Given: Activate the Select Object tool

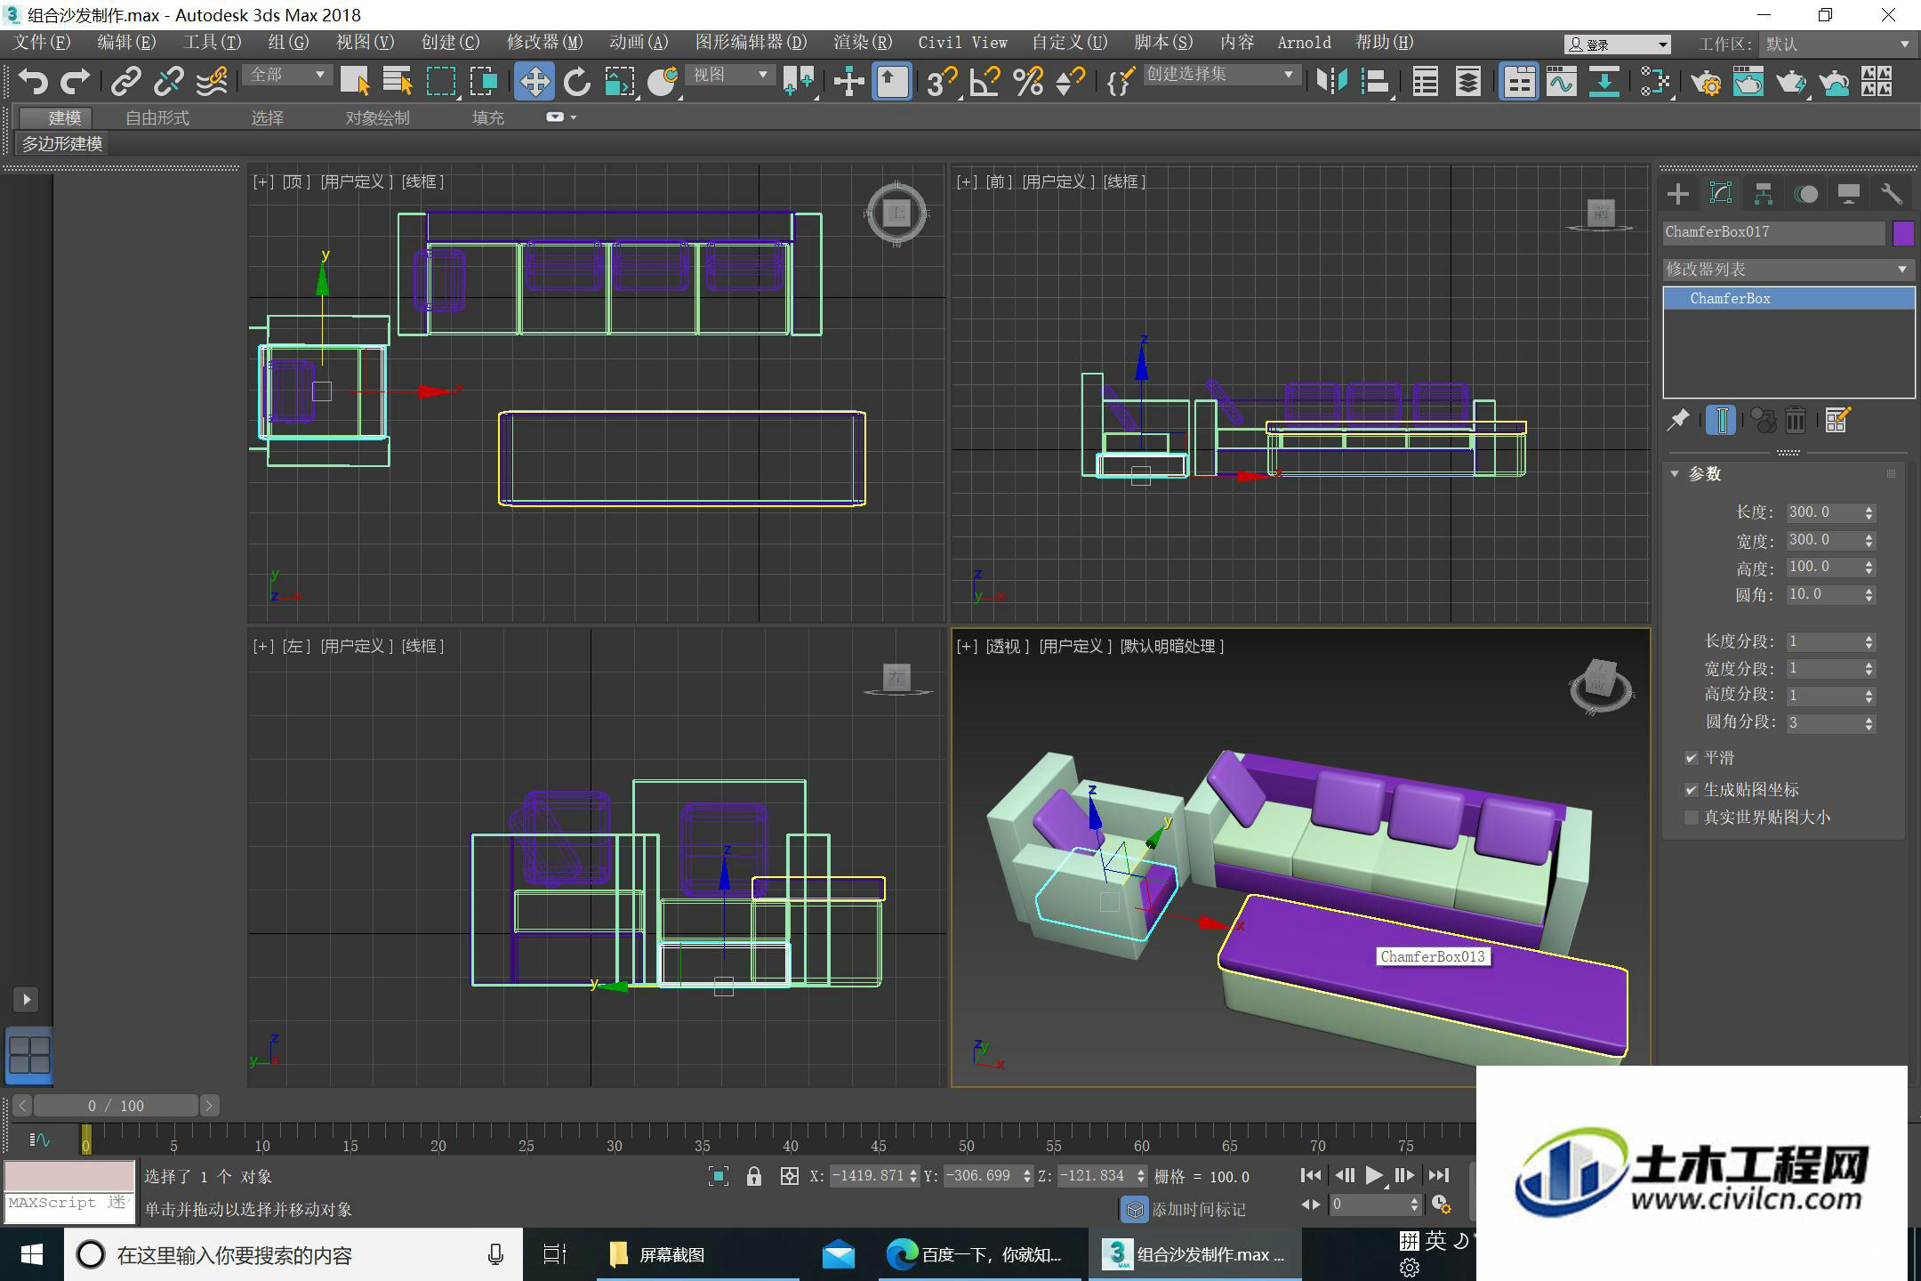Looking at the screenshot, I should pyautogui.click(x=356, y=82).
